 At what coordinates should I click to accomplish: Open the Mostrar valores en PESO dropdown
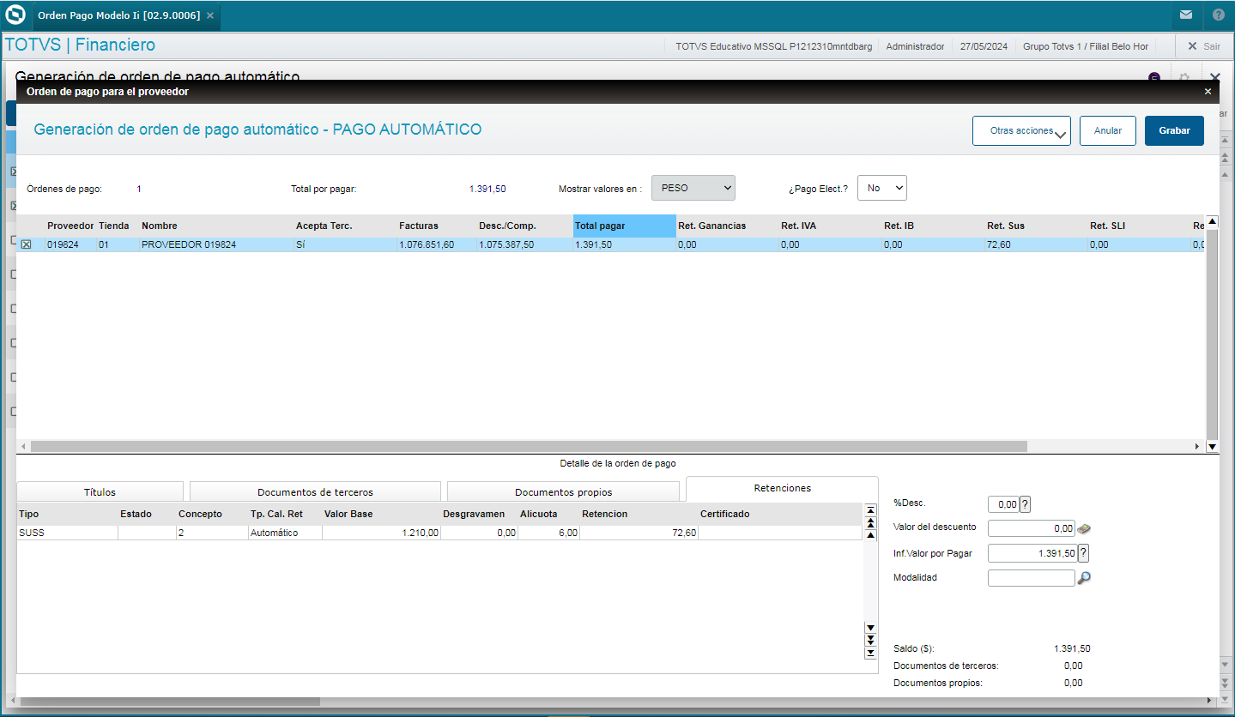coord(693,188)
